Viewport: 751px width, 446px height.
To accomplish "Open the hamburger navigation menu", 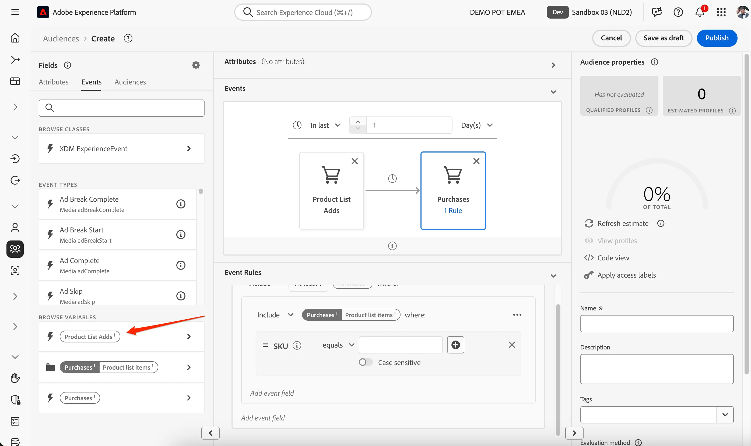I will click(15, 12).
